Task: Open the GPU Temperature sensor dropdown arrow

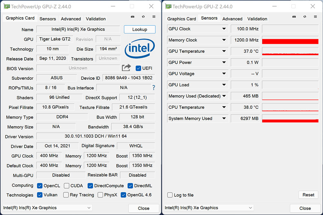Action: tap(224, 51)
